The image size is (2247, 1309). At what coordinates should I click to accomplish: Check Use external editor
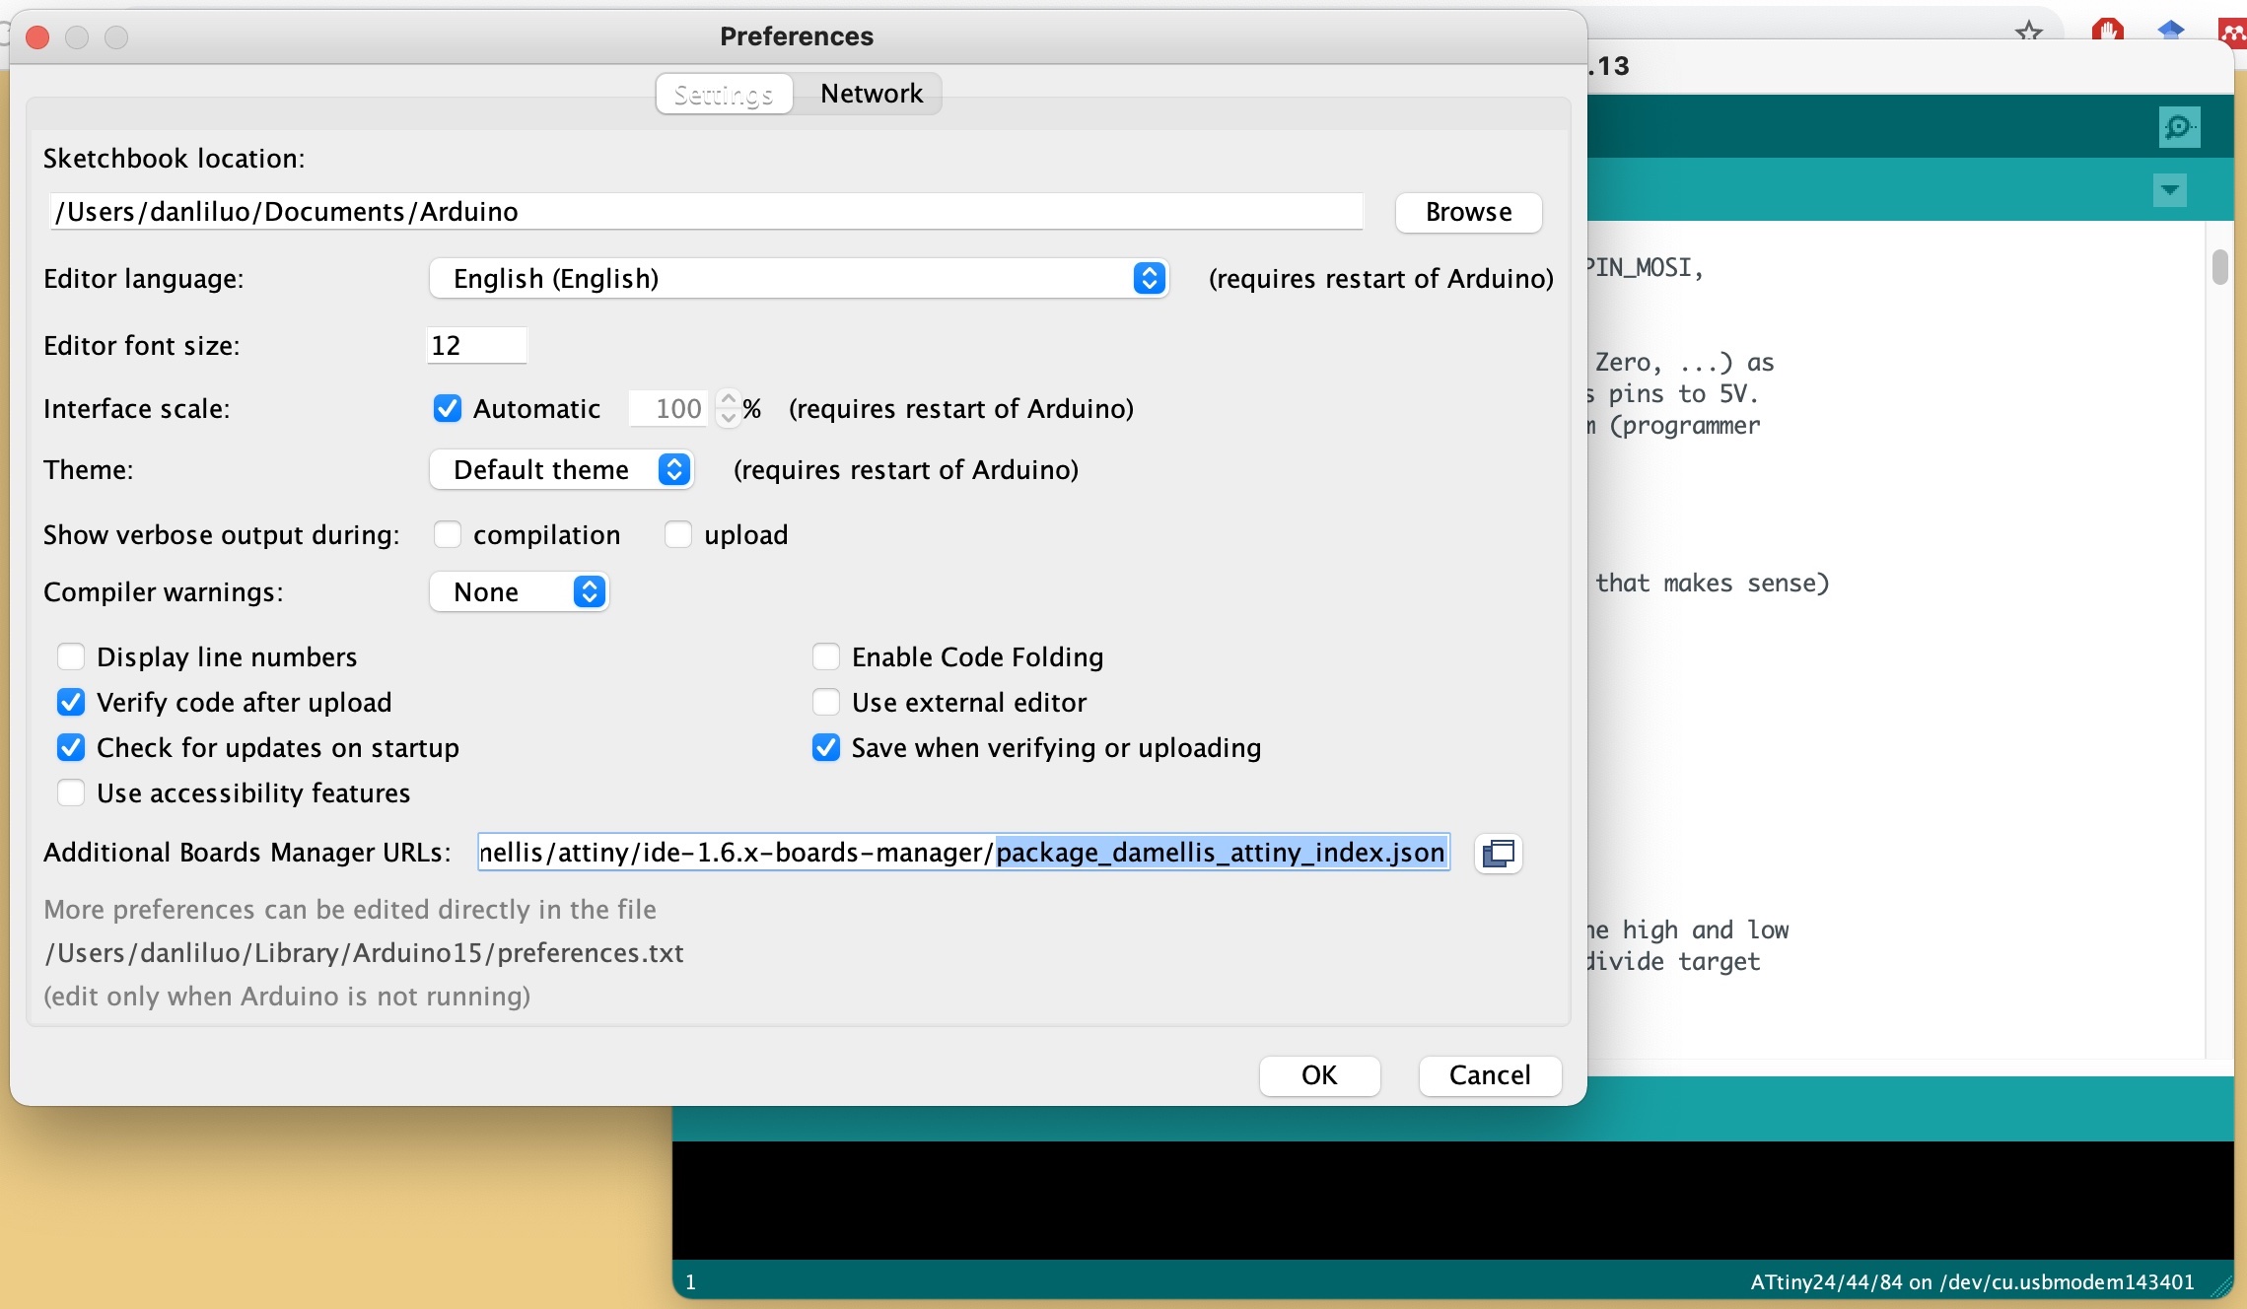[x=825, y=702]
